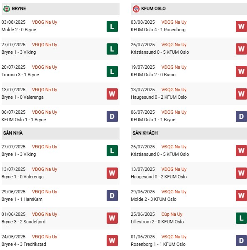Open the Cúp Na Uy competition link
247x250 pixels.
click(172, 214)
